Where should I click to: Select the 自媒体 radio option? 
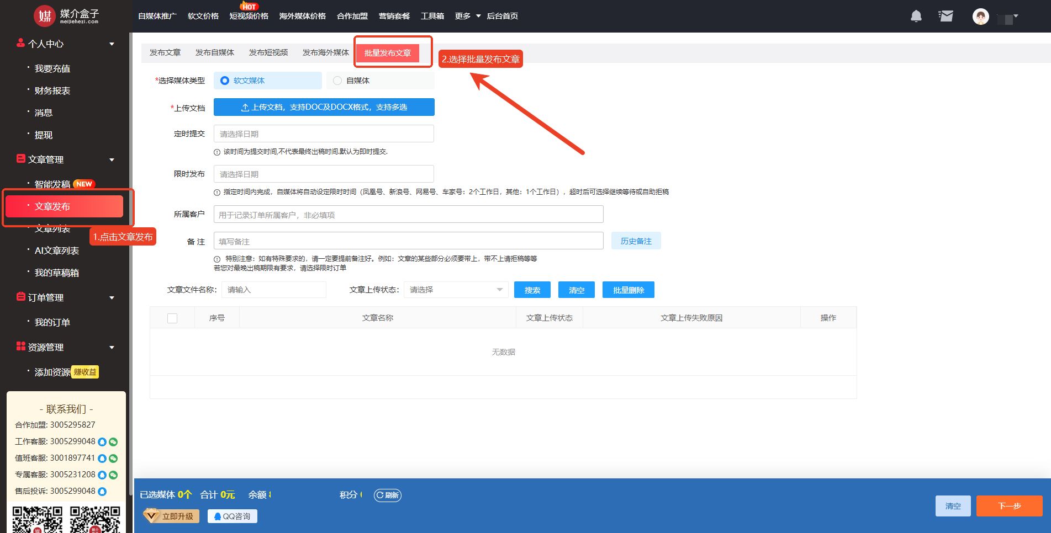coord(337,81)
